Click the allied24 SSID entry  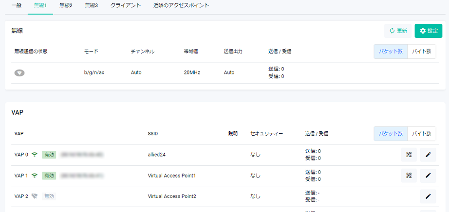click(x=157, y=155)
